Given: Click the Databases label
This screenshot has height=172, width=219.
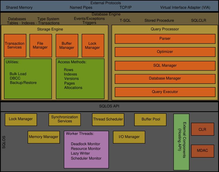Looking at the screenshot, I should (x=17, y=19).
